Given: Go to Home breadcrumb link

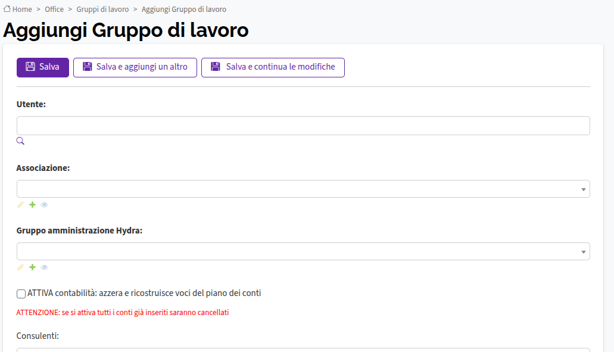Looking at the screenshot, I should point(22,9).
